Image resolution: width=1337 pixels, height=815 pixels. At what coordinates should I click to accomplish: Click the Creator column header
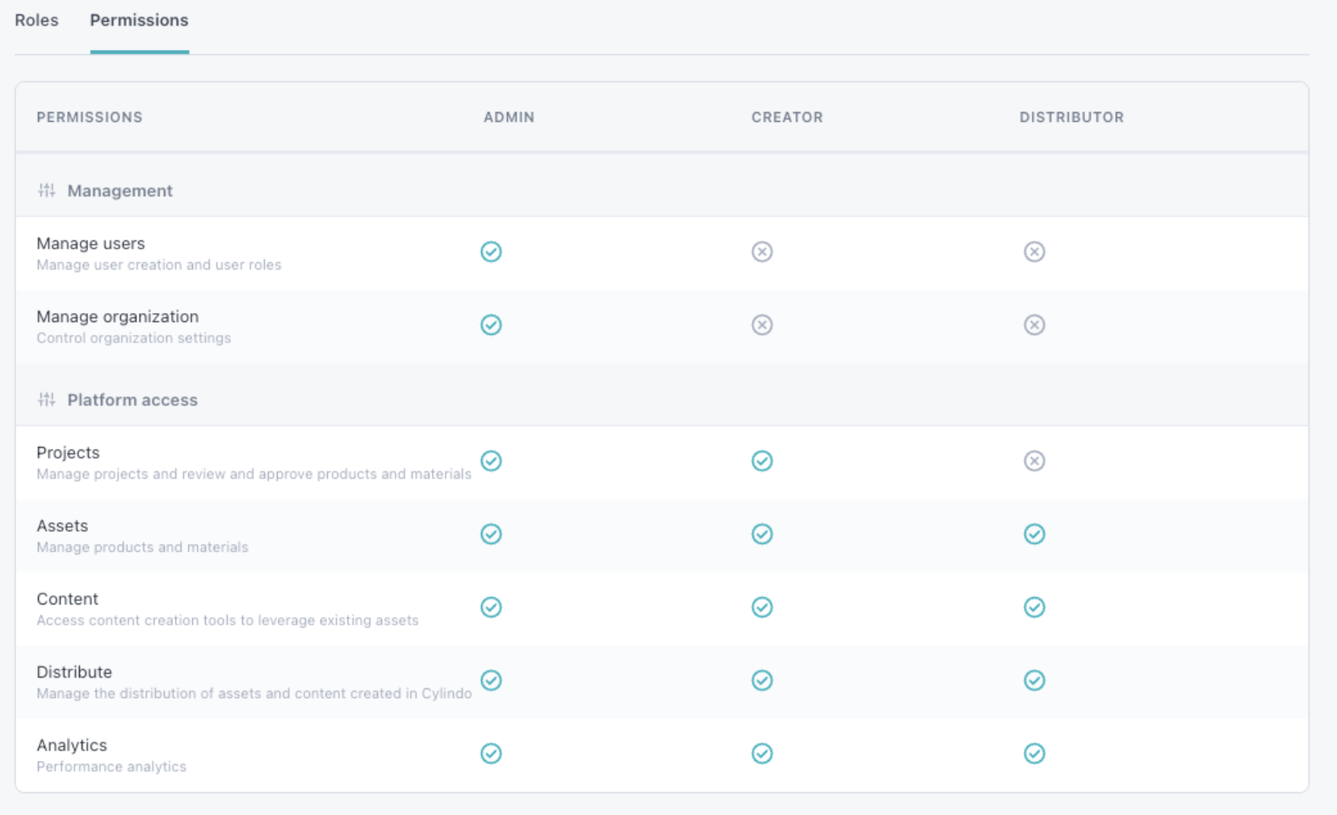(787, 117)
